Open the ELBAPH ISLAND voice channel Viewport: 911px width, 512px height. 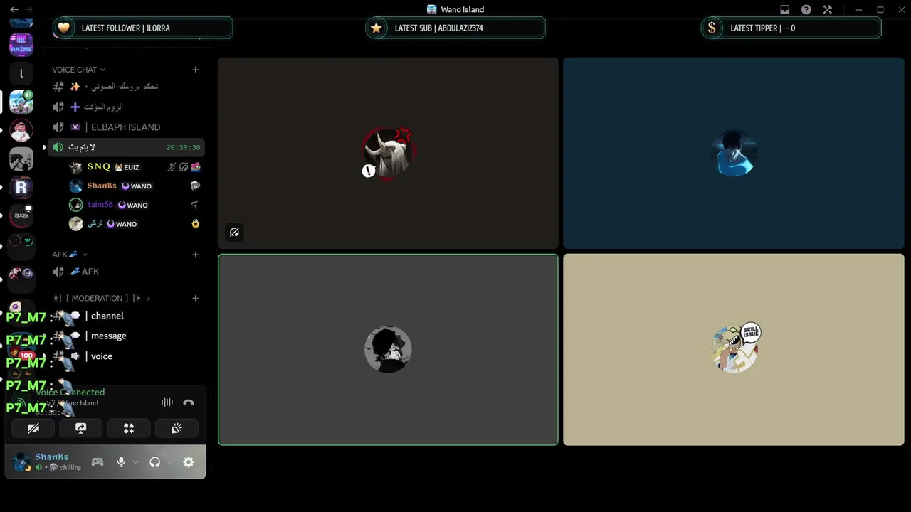pos(126,127)
